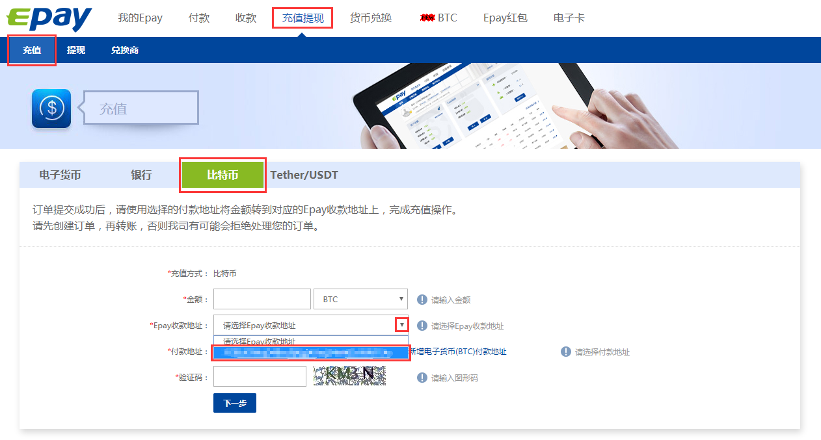Image resolution: width=821 pixels, height=440 pixels.
Task: Switch to the 比特币 tab
Action: [x=222, y=175]
